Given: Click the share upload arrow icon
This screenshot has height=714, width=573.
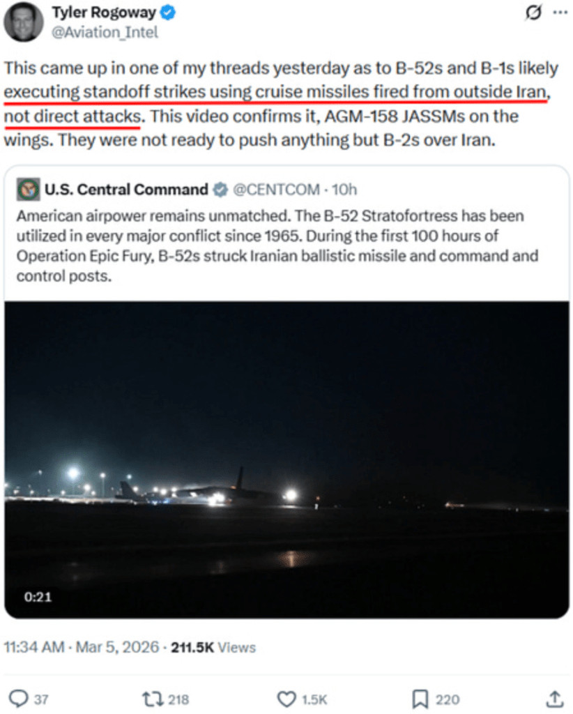Looking at the screenshot, I should click(554, 698).
